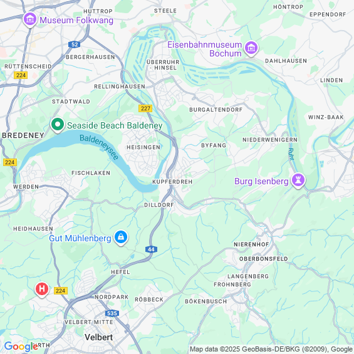Click the Museum Folkwang museum pin icon
The image size is (354, 354).
(x=30, y=19)
